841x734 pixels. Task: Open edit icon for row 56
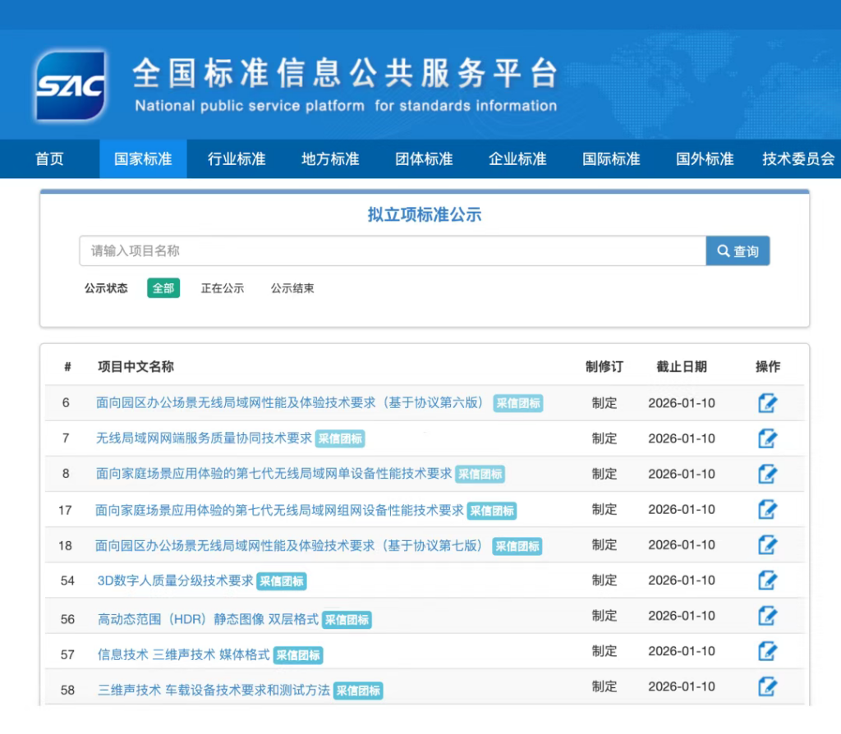(767, 616)
